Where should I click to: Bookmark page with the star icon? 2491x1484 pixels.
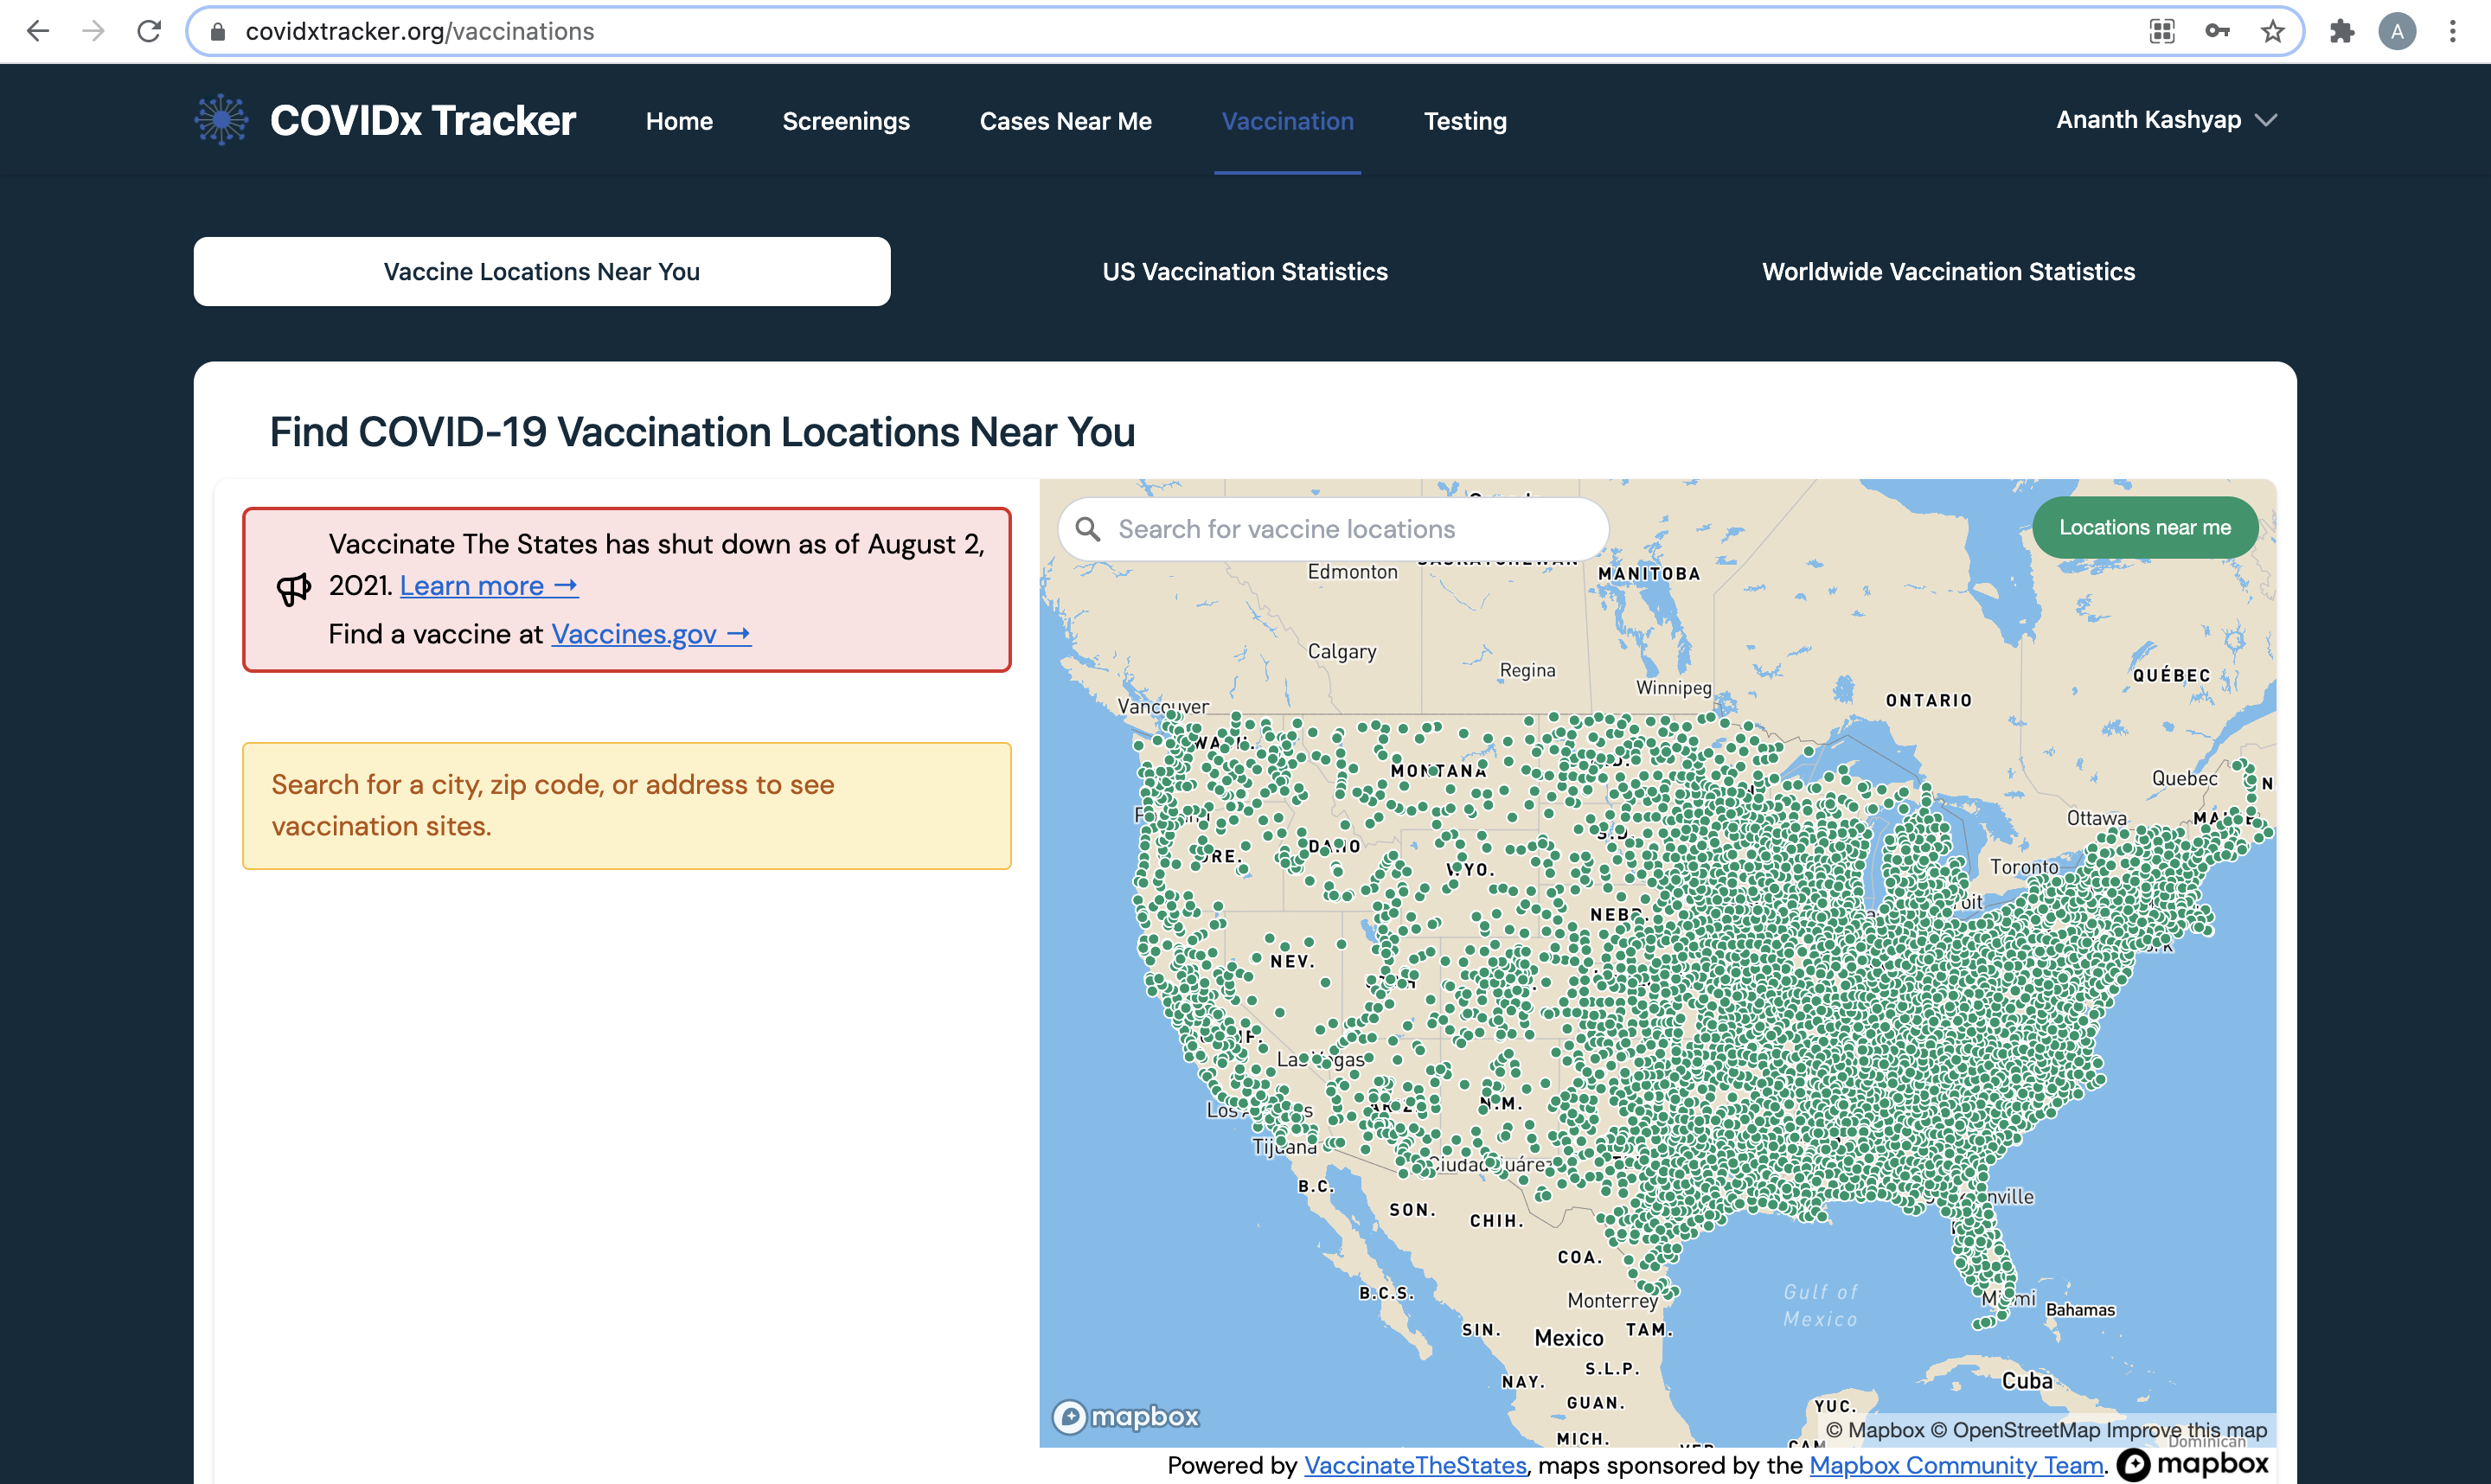[2272, 31]
